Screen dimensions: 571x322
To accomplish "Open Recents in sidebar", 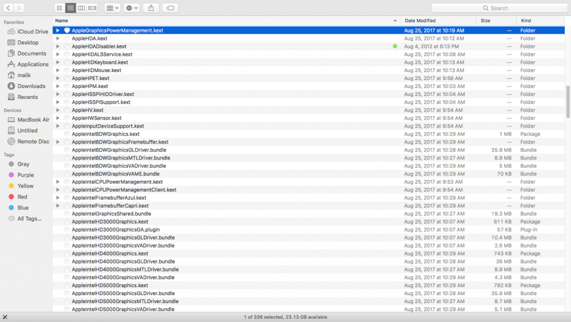I will click(x=23, y=97).
